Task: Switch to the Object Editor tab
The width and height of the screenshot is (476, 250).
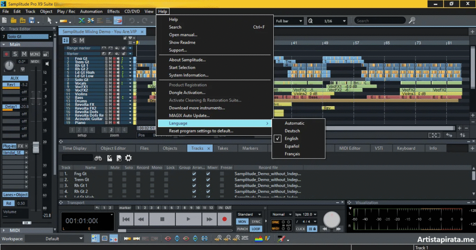Action: 113,148
